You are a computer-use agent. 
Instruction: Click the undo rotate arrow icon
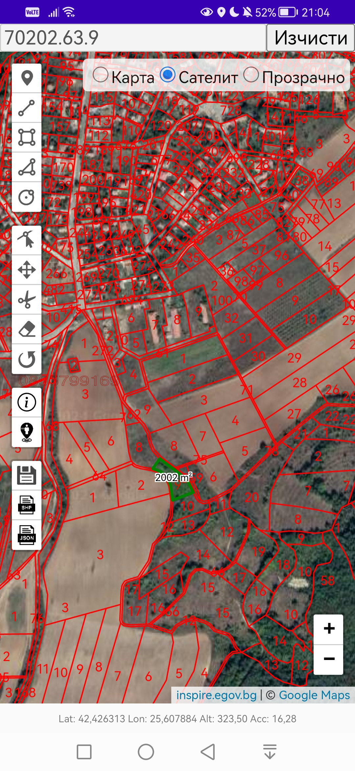coord(27,359)
